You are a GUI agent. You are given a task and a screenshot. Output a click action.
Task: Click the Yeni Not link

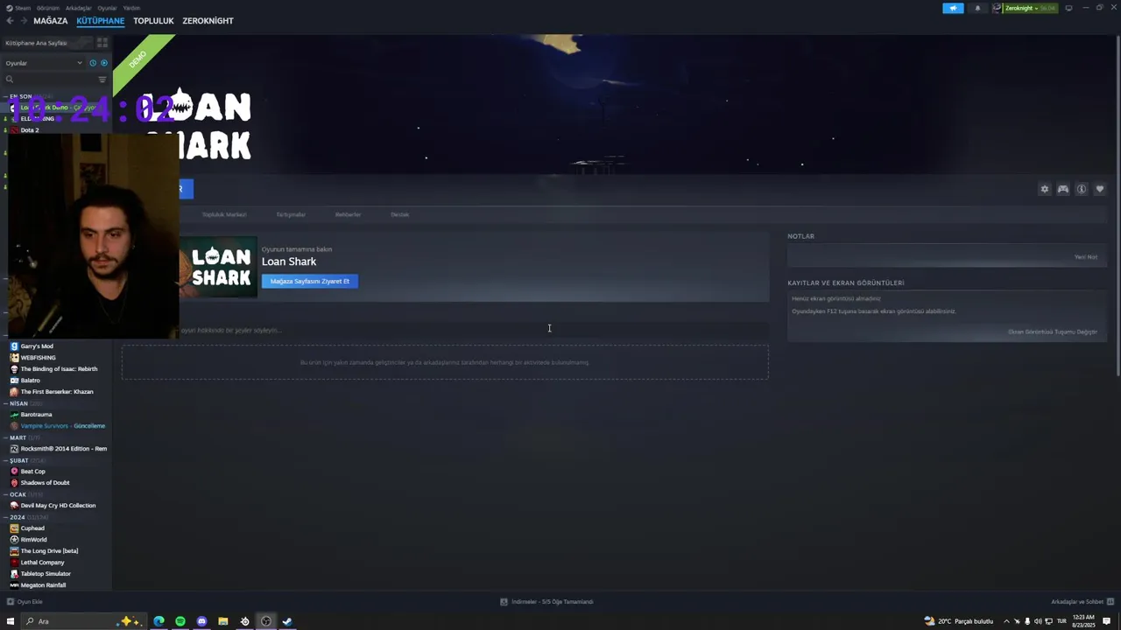click(1086, 256)
